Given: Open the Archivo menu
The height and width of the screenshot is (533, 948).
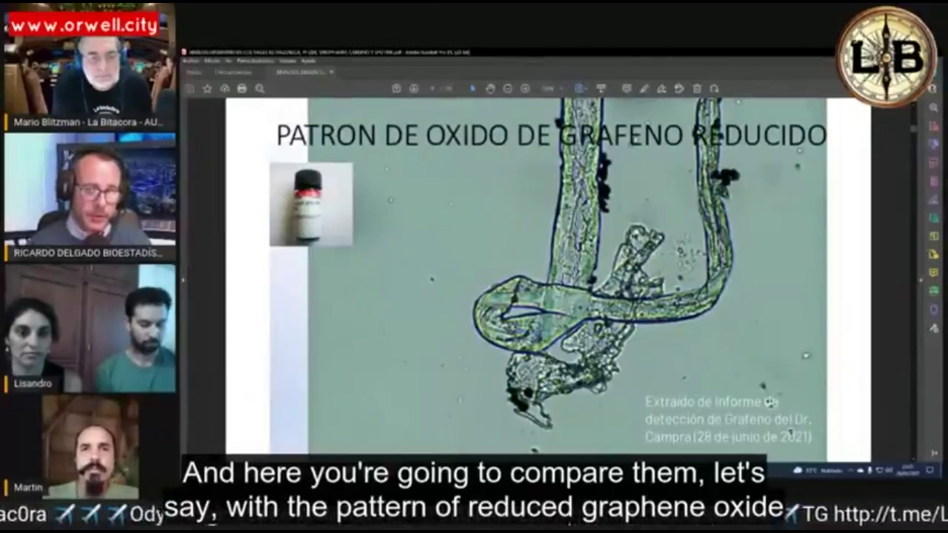Looking at the screenshot, I should pos(192,61).
